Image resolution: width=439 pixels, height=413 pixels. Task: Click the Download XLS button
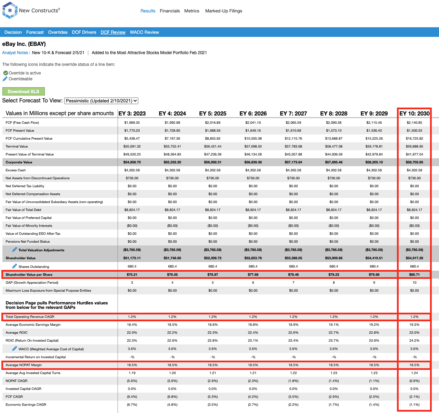coord(23,91)
